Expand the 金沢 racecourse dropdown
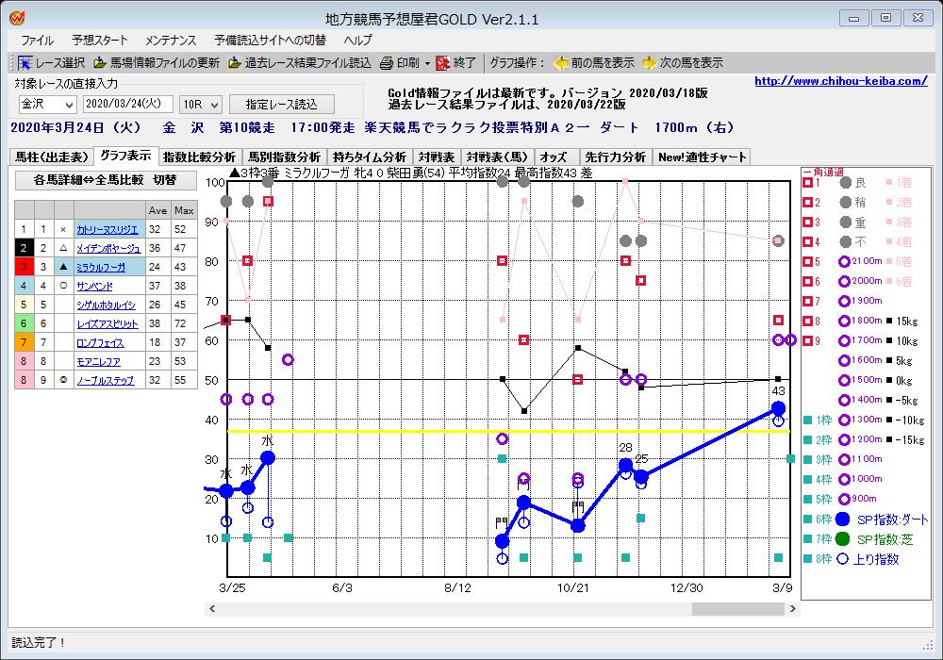 [x=69, y=105]
